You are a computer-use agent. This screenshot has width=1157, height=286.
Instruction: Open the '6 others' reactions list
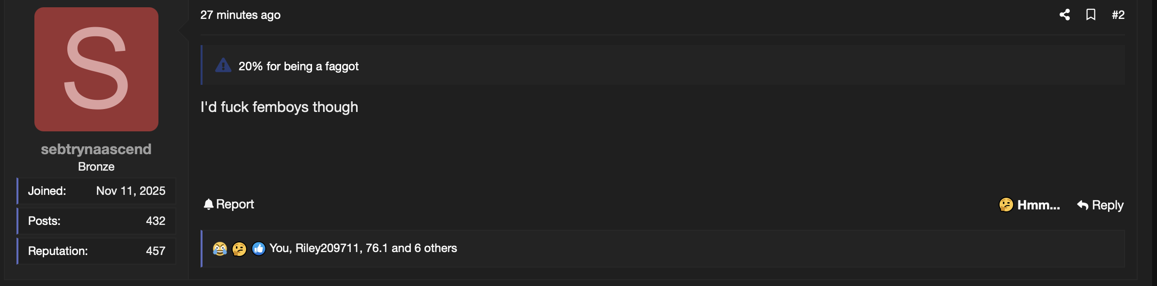436,248
